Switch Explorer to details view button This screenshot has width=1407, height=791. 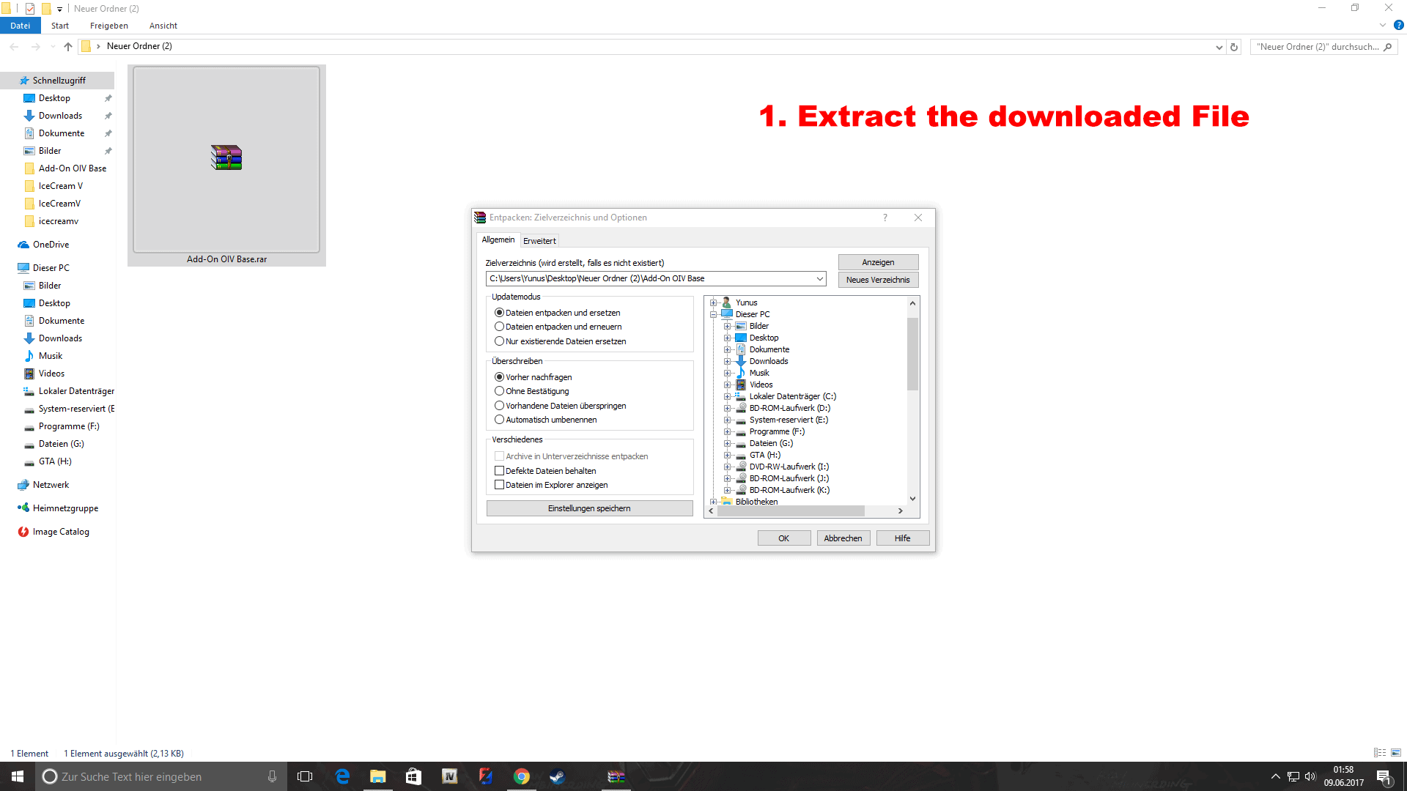coord(1380,753)
